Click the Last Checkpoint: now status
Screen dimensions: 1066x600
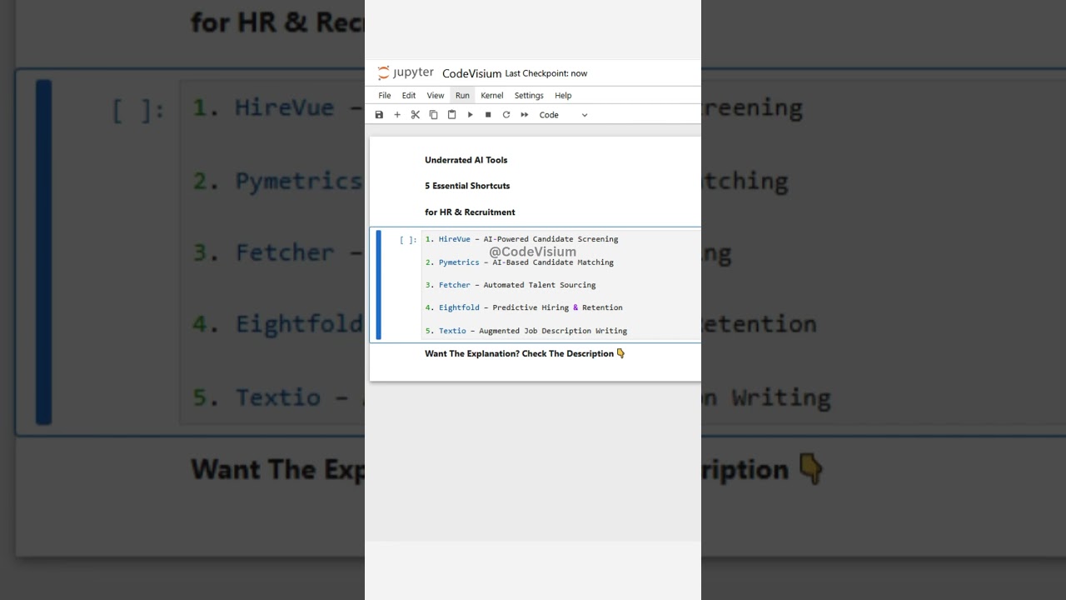546,73
